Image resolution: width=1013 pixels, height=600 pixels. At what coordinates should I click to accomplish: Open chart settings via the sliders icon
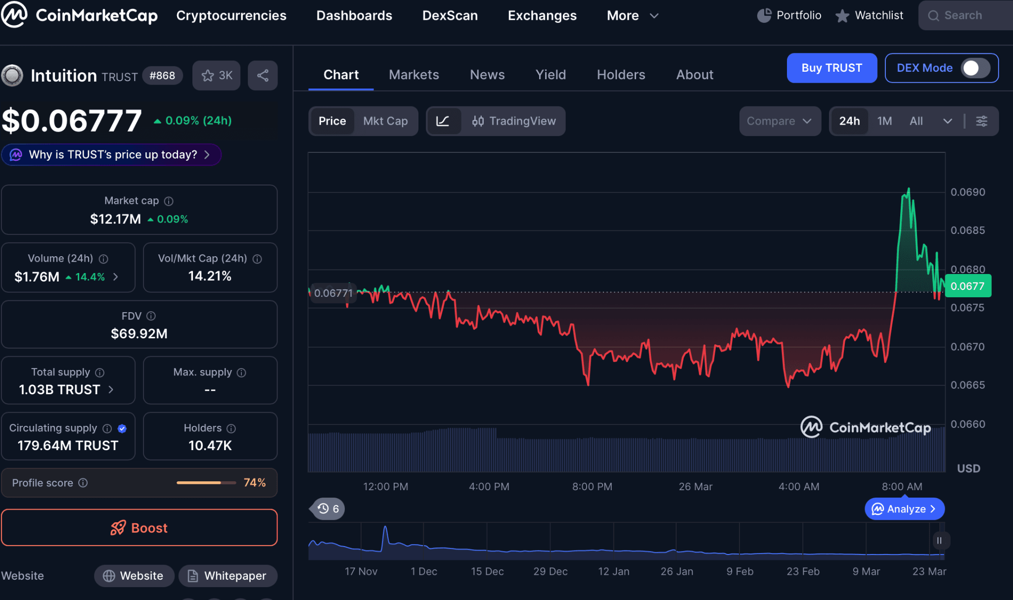pos(982,121)
